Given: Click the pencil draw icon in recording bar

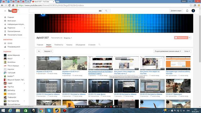Looking at the screenshot, I should (x=105, y=107).
